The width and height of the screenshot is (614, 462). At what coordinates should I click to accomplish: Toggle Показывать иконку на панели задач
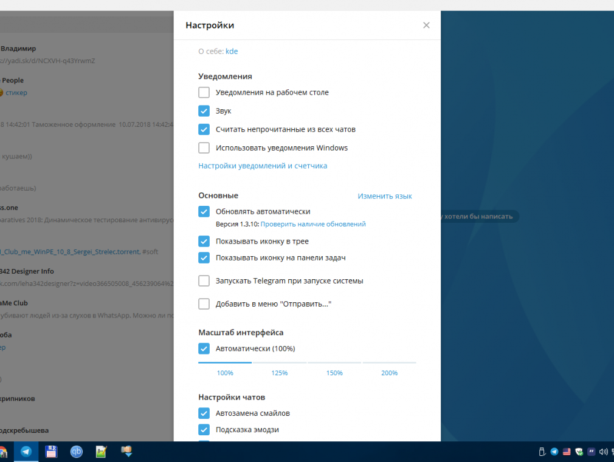[204, 257]
